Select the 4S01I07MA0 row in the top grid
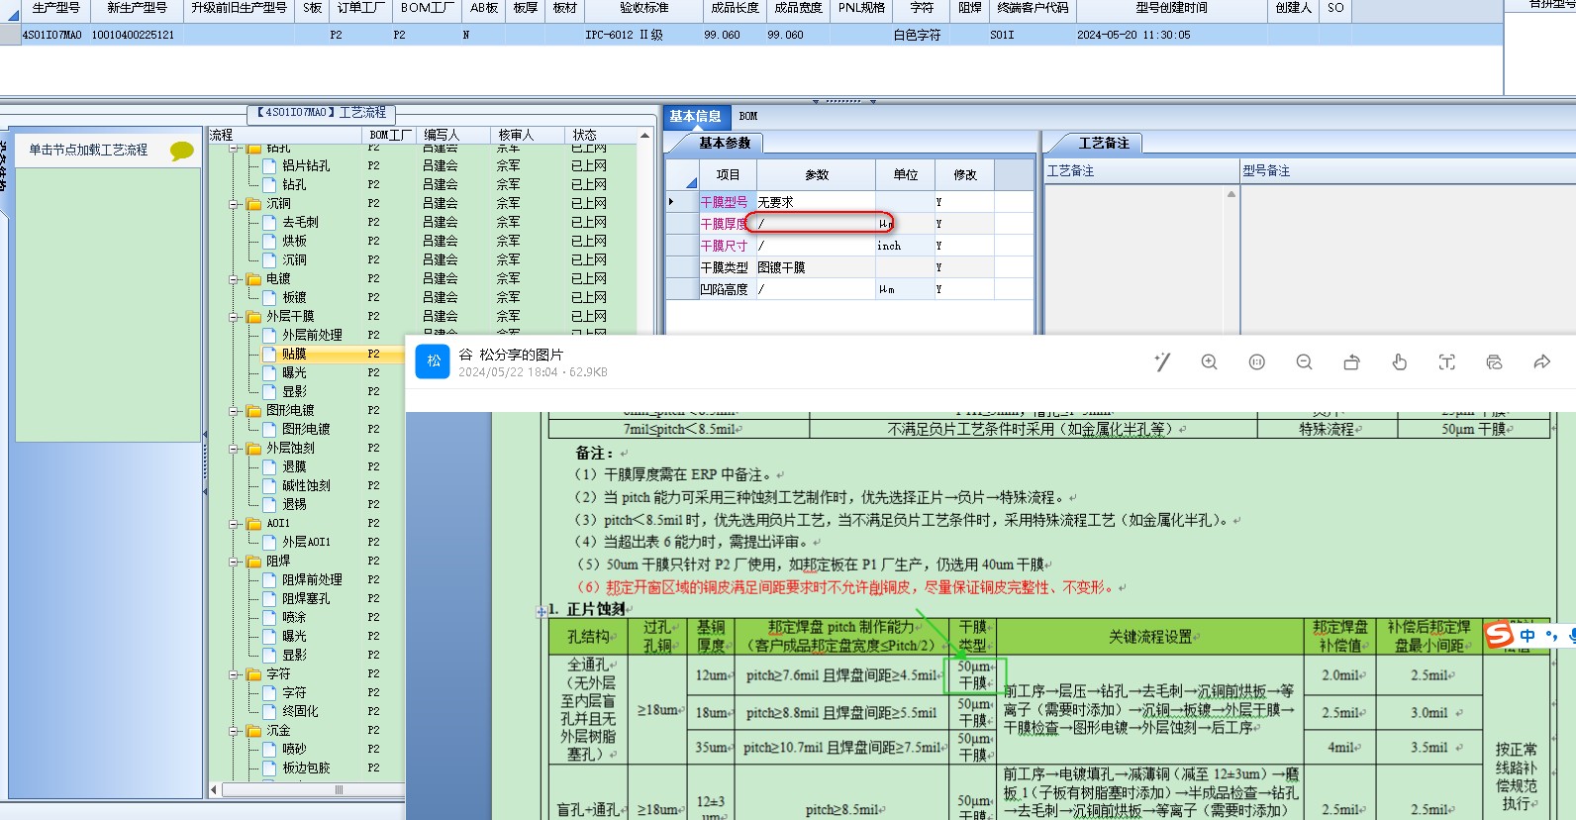This screenshot has width=1576, height=820. (752, 35)
